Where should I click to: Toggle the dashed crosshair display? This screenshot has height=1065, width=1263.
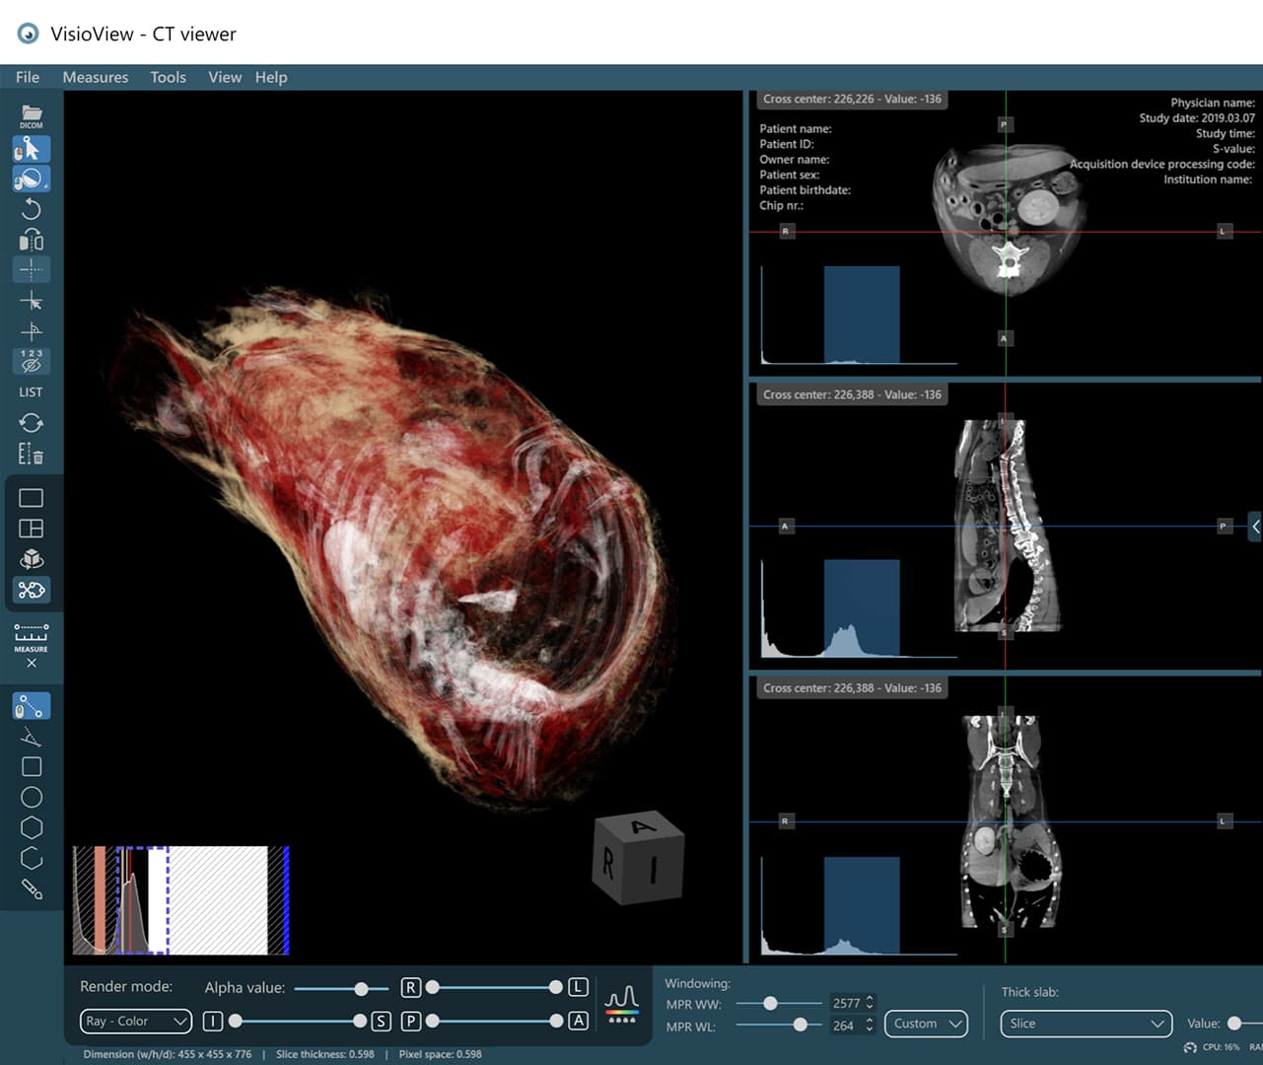point(32,269)
